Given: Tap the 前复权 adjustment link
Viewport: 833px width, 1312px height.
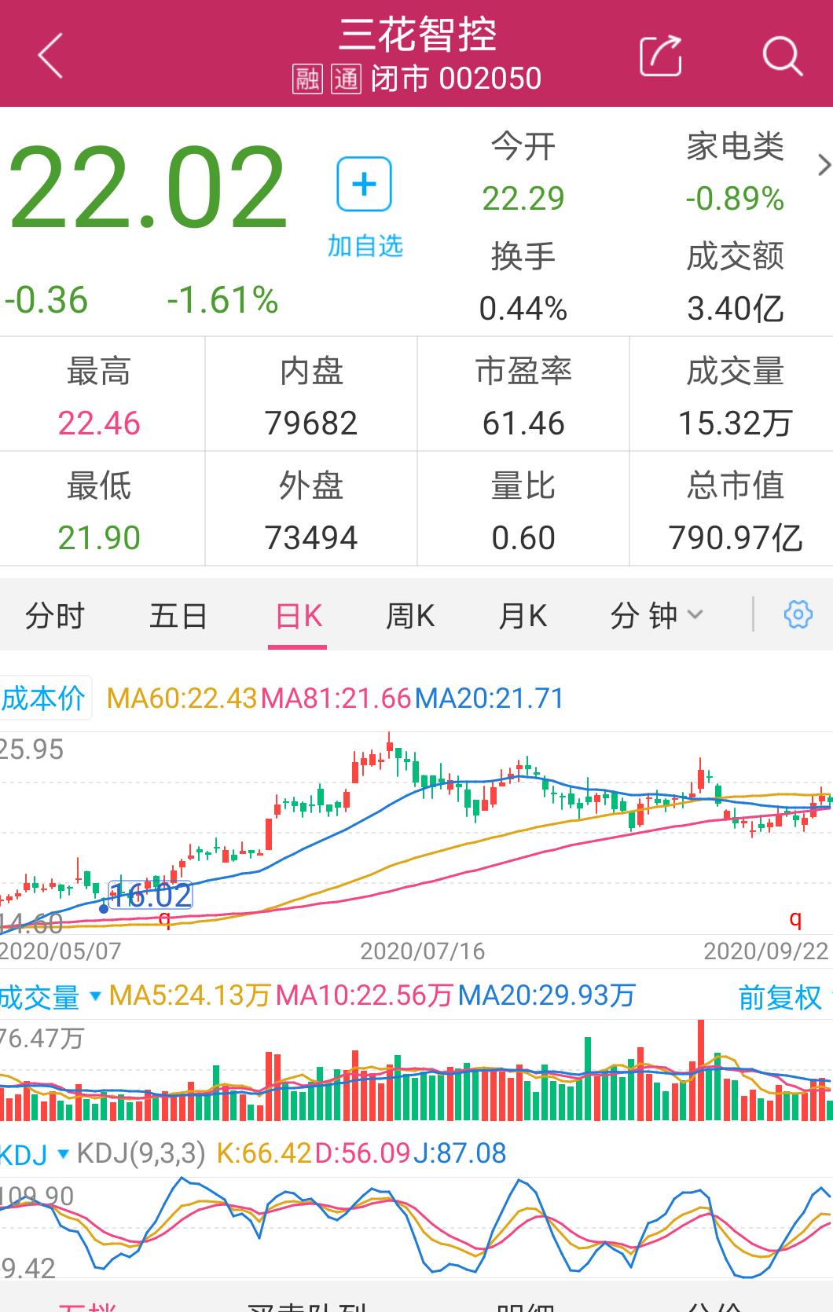Looking at the screenshot, I should pyautogui.click(x=780, y=997).
